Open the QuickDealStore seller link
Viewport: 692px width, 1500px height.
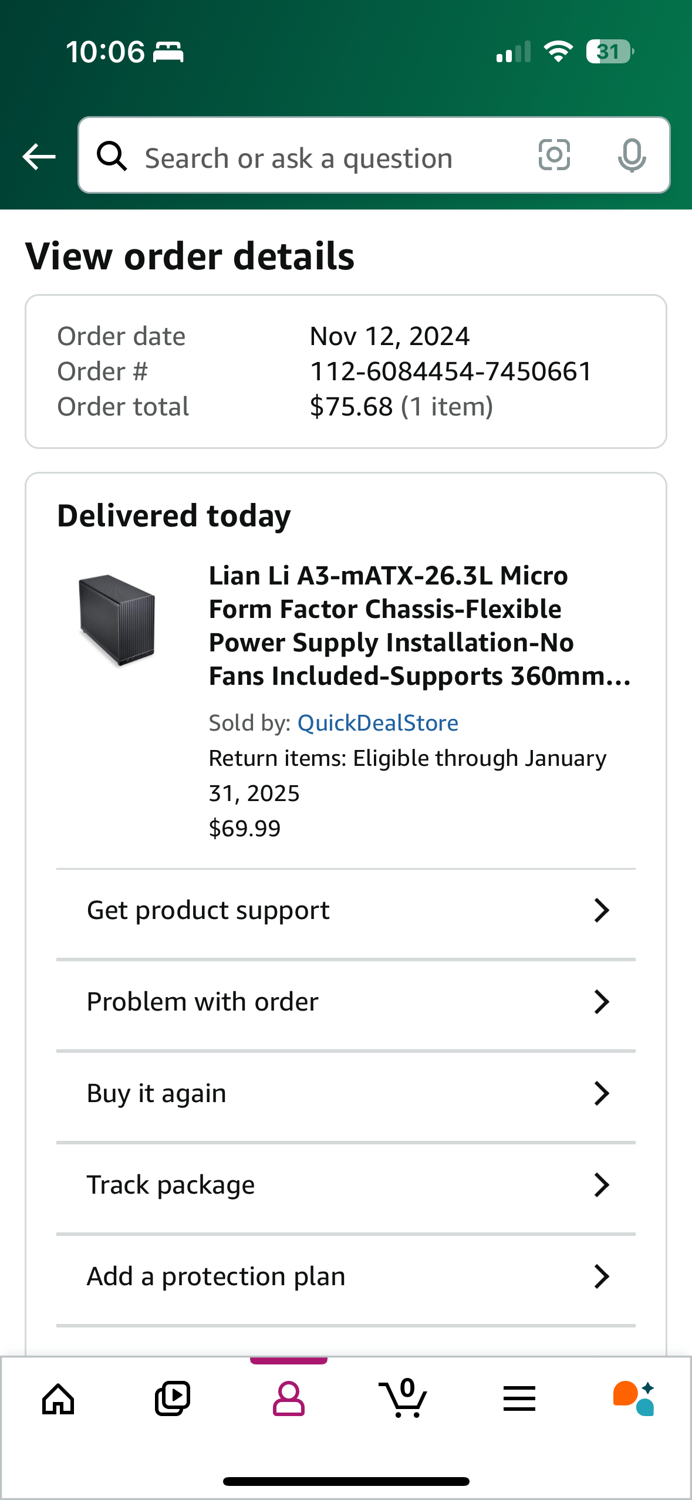[x=377, y=723]
